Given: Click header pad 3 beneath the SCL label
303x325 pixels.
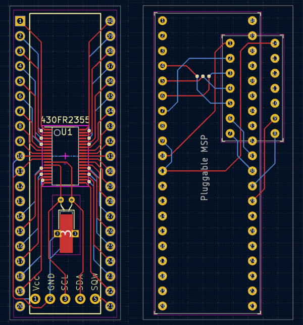Looking at the screenshot, I should (x=65, y=299).
